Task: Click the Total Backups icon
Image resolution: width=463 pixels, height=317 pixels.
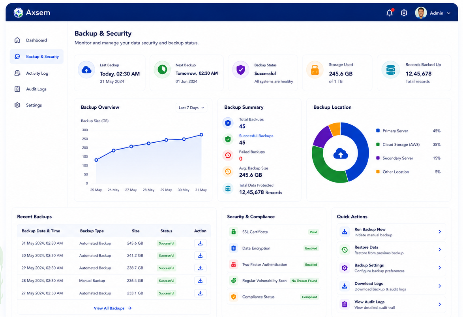Action: pos(228,123)
